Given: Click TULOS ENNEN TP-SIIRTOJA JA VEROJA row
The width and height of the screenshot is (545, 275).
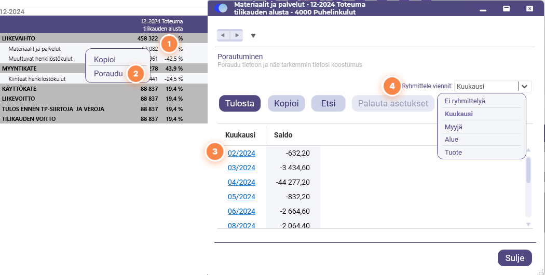Looking at the screenshot, I should tap(104, 109).
